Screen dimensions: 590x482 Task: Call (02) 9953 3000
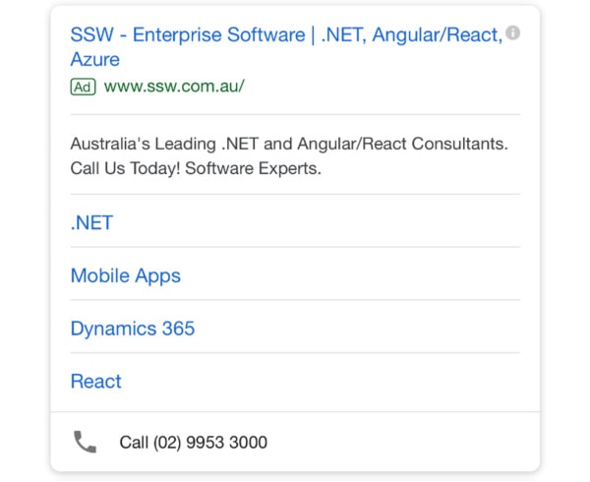(x=193, y=443)
